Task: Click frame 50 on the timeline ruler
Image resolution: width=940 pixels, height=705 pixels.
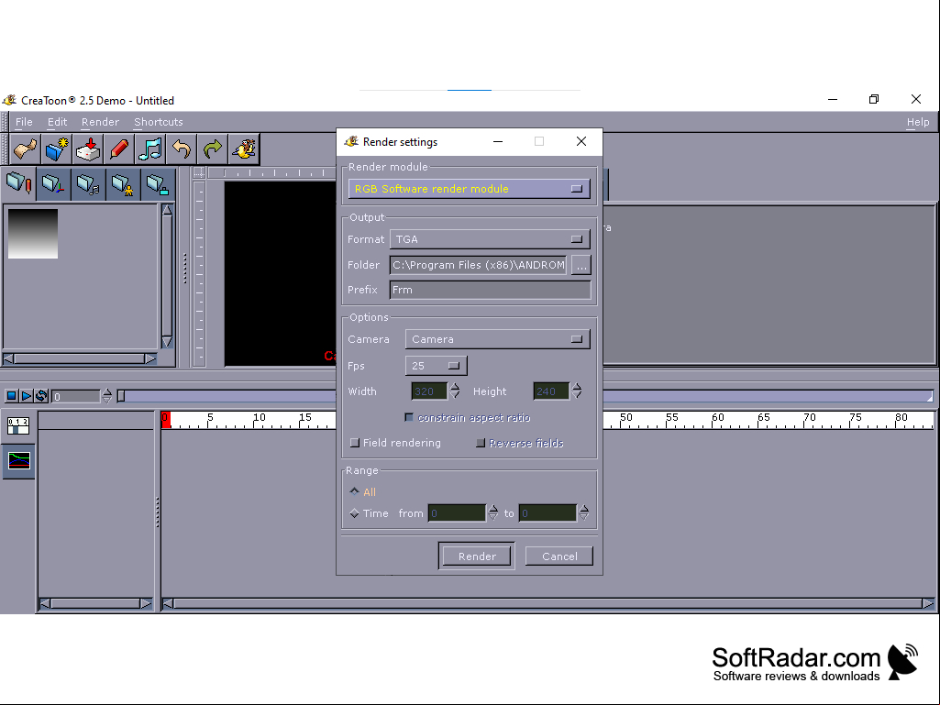Action: (625, 418)
